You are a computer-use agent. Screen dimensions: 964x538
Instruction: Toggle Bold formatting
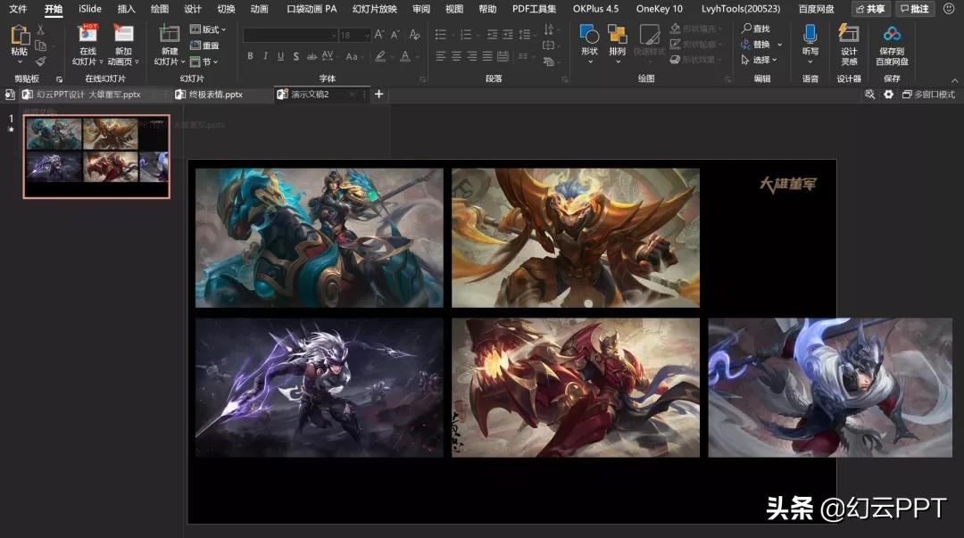point(250,56)
